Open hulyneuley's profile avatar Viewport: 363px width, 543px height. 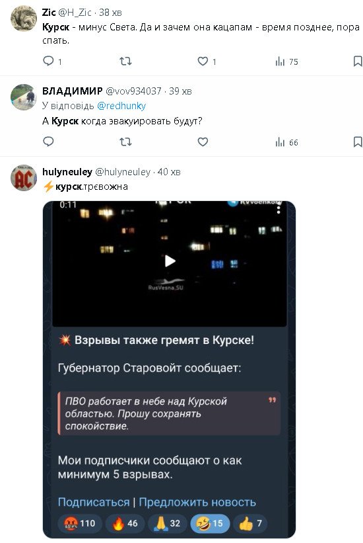tap(24, 178)
